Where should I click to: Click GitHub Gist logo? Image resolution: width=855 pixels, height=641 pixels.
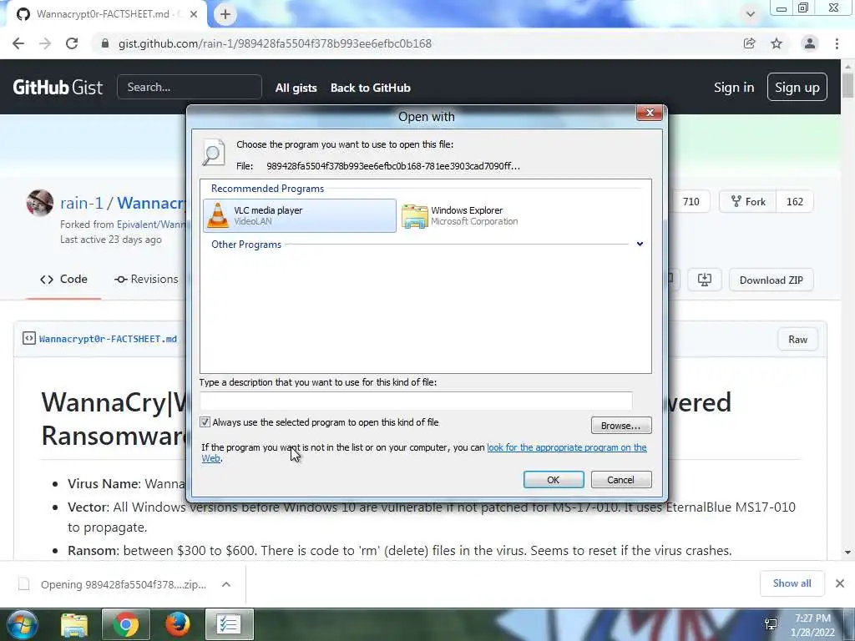point(58,87)
